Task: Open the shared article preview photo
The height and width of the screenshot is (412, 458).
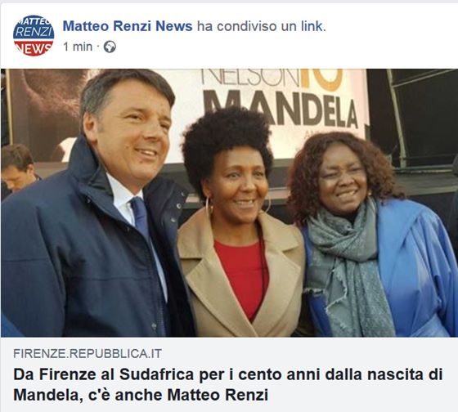Action: click(229, 203)
